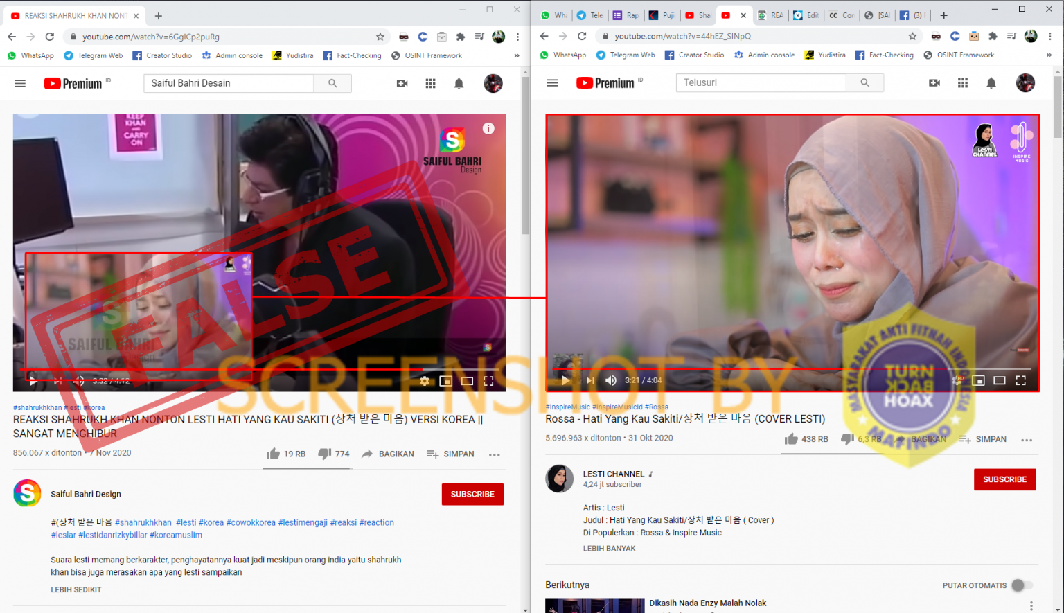The height and width of the screenshot is (613, 1064).
Task: Collapse description with LEBIH SEDIKIT
Action: point(76,589)
